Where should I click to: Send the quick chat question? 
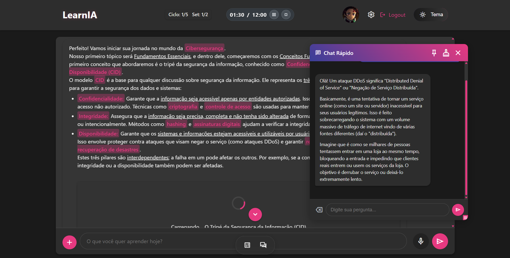(458, 210)
